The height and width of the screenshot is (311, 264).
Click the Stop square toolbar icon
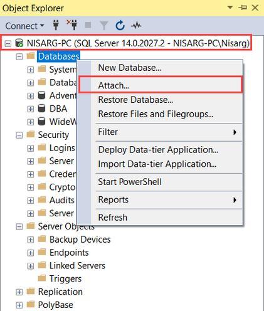coord(88,25)
